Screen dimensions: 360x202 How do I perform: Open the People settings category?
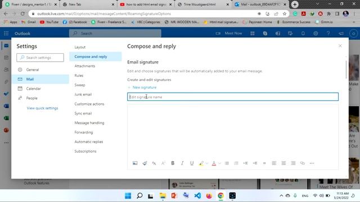pyautogui.click(x=40, y=98)
